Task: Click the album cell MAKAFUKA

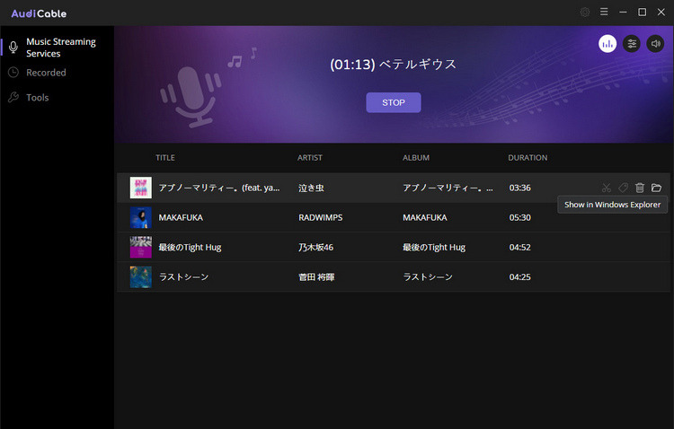Action: (x=425, y=218)
